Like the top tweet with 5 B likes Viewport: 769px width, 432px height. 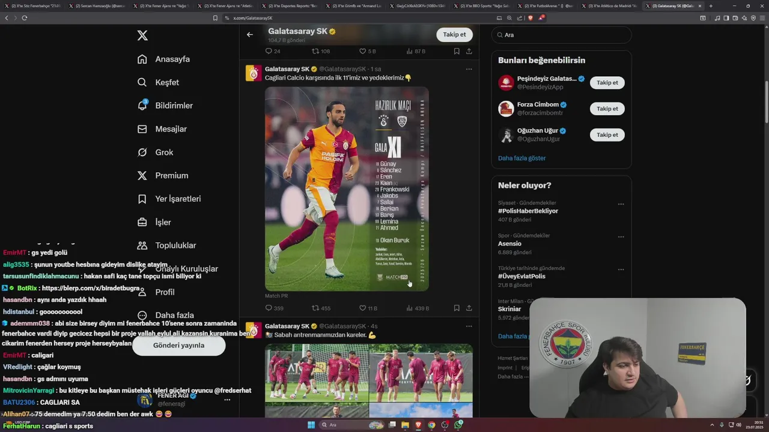(367, 52)
